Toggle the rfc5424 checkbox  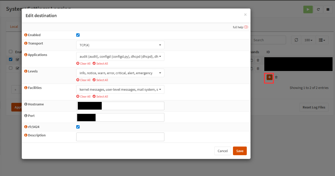(78, 127)
